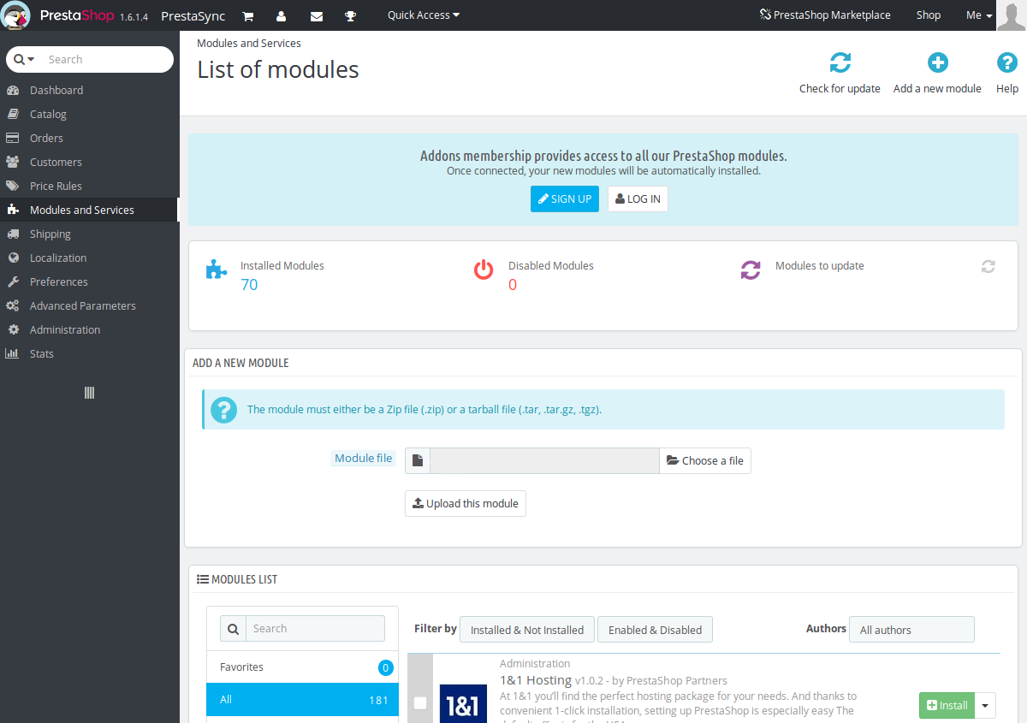Select the All modules category
1027x723 pixels.
tap(302, 699)
